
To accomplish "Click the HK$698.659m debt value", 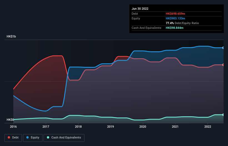I will [x=175, y=14].
